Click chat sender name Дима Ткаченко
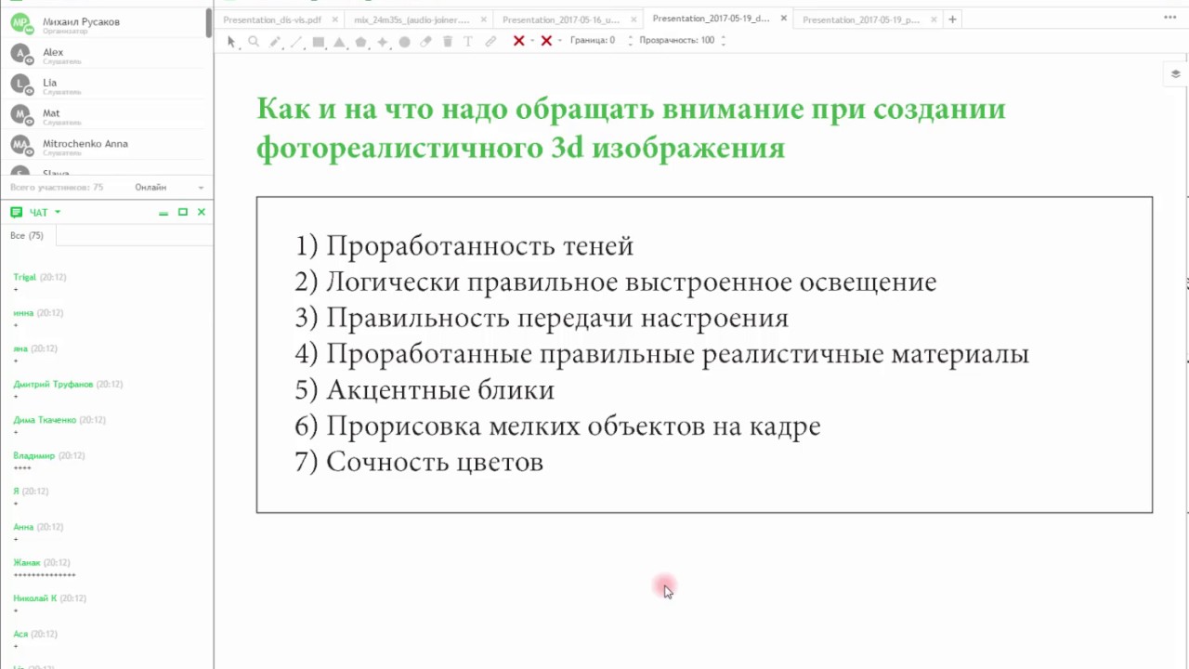 tap(45, 420)
